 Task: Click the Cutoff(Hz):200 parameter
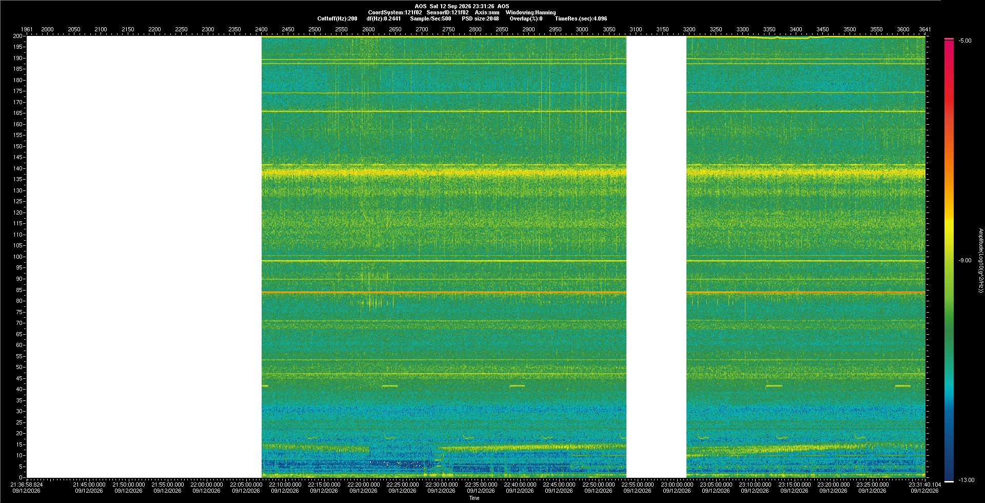(x=337, y=18)
